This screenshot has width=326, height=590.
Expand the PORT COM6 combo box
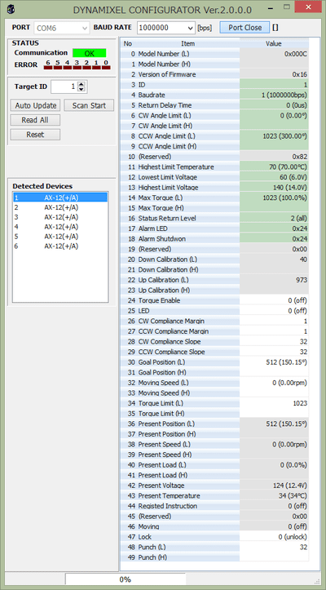62,28
